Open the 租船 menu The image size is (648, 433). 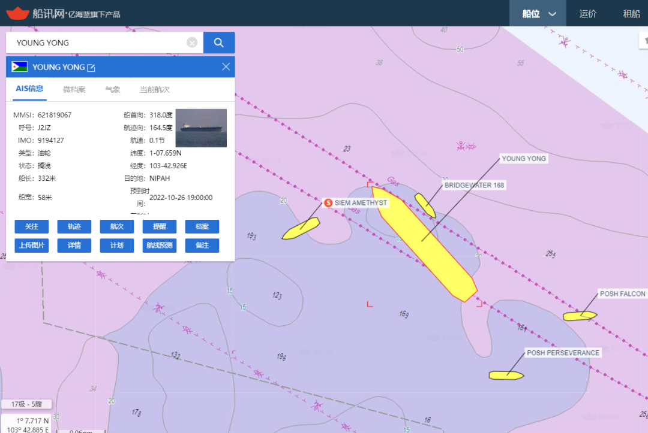click(631, 14)
